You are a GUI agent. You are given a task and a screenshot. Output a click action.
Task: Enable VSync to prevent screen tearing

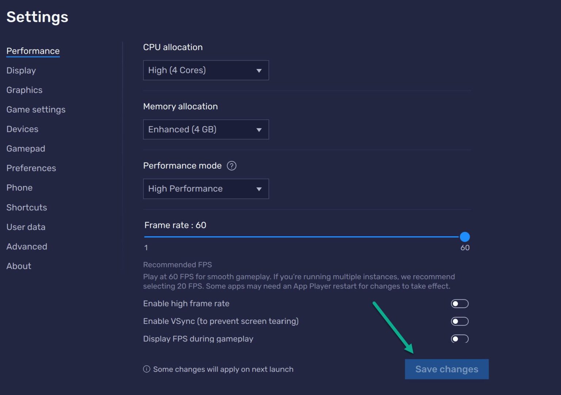pyautogui.click(x=459, y=321)
